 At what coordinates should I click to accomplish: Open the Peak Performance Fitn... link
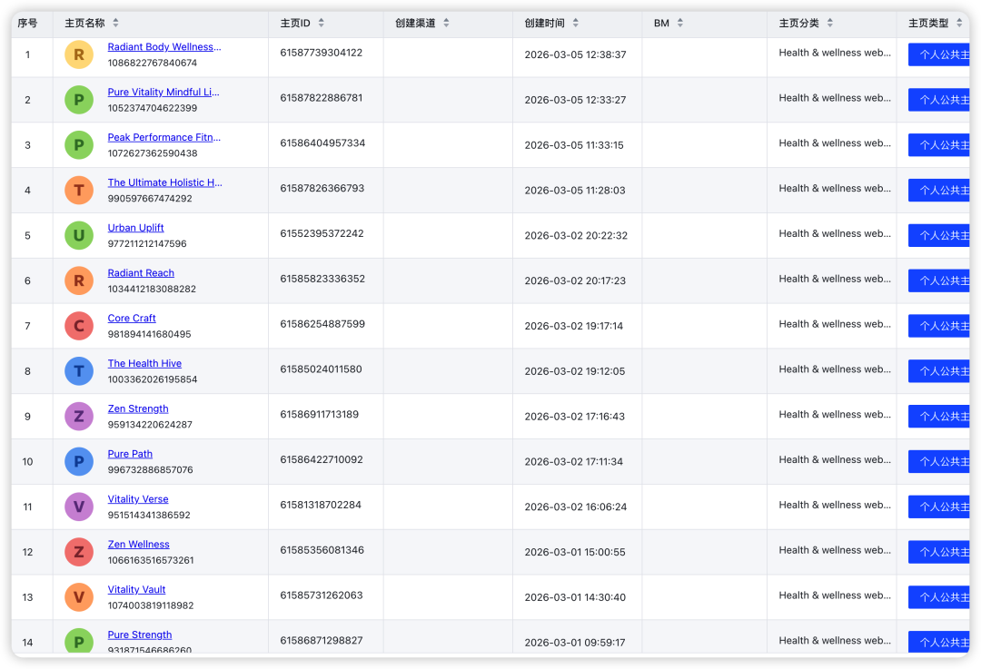click(163, 137)
